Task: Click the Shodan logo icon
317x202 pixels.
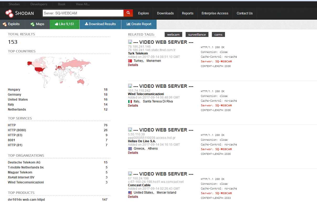Action: [9, 13]
